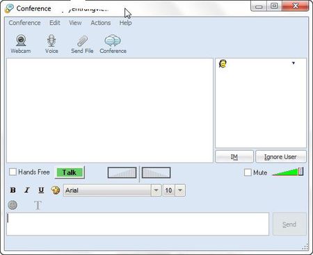Open the View menu
Image resolution: width=313 pixels, height=255 pixels.
click(75, 23)
